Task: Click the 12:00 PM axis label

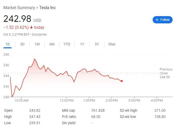Action: (67, 100)
